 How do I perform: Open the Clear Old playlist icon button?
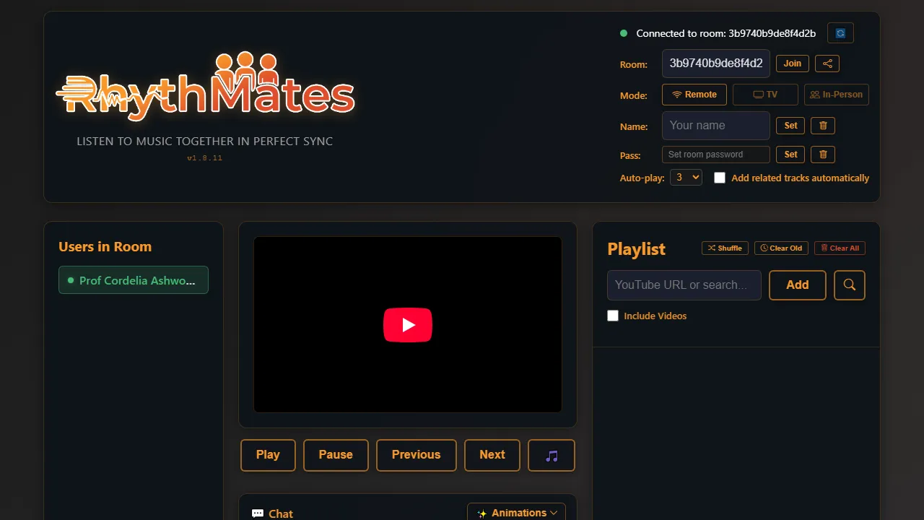781,248
